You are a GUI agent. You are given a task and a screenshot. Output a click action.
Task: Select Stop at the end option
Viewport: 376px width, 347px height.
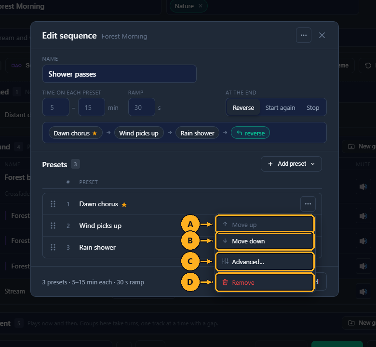[x=313, y=107]
